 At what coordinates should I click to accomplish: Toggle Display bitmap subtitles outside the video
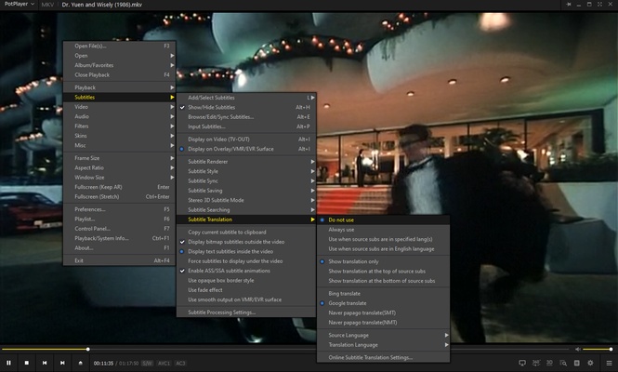click(x=246, y=242)
